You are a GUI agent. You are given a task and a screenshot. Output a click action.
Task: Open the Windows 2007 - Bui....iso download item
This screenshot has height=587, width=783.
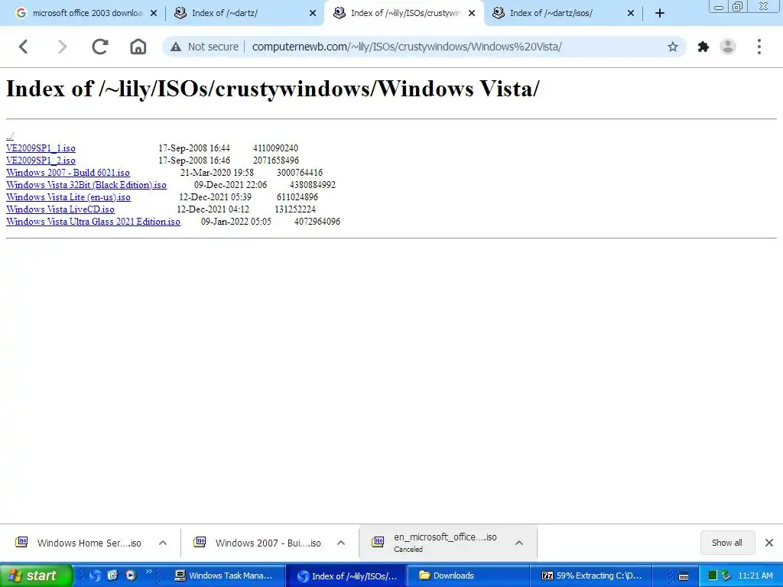click(258, 543)
